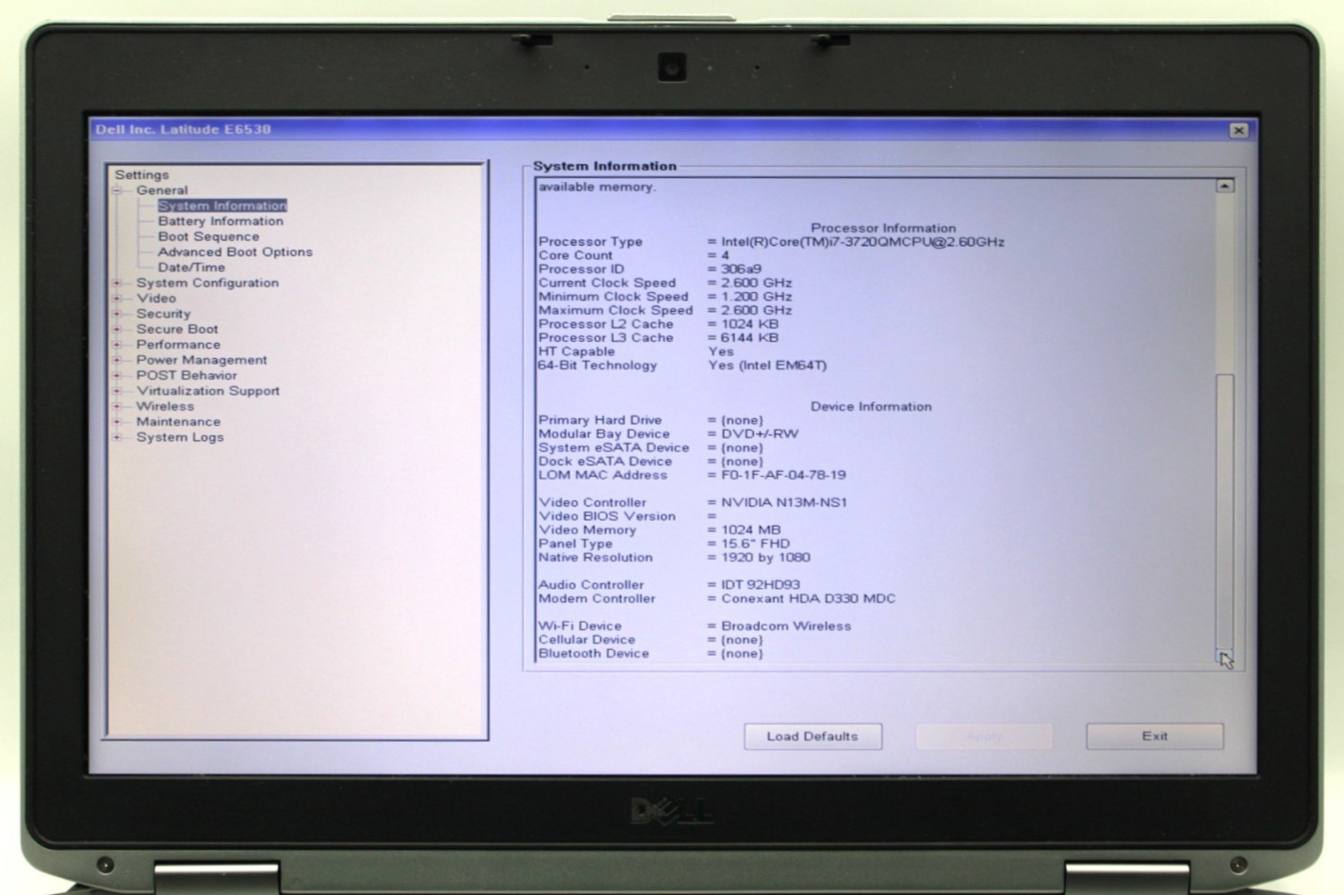Open Battery Information settings
Screen dimensions: 1344x895
pos(221,220)
